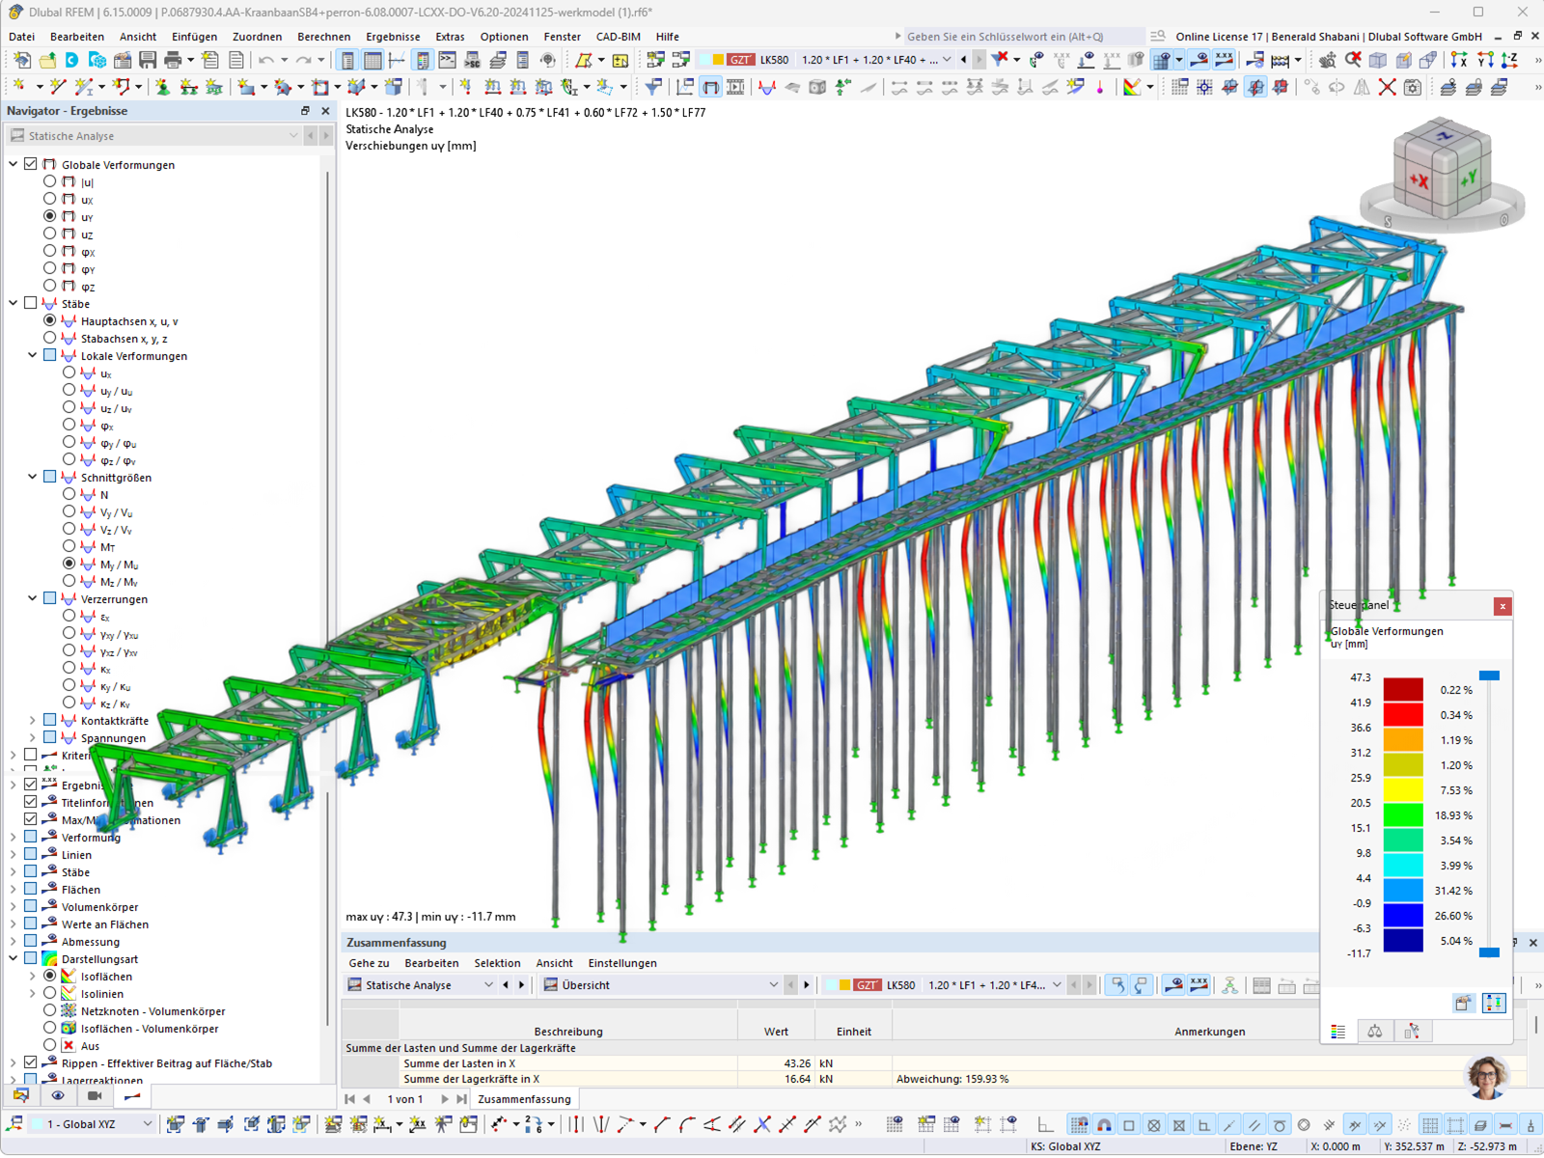Select the uz global deformation radio button
The width and height of the screenshot is (1544, 1158).
(x=49, y=234)
